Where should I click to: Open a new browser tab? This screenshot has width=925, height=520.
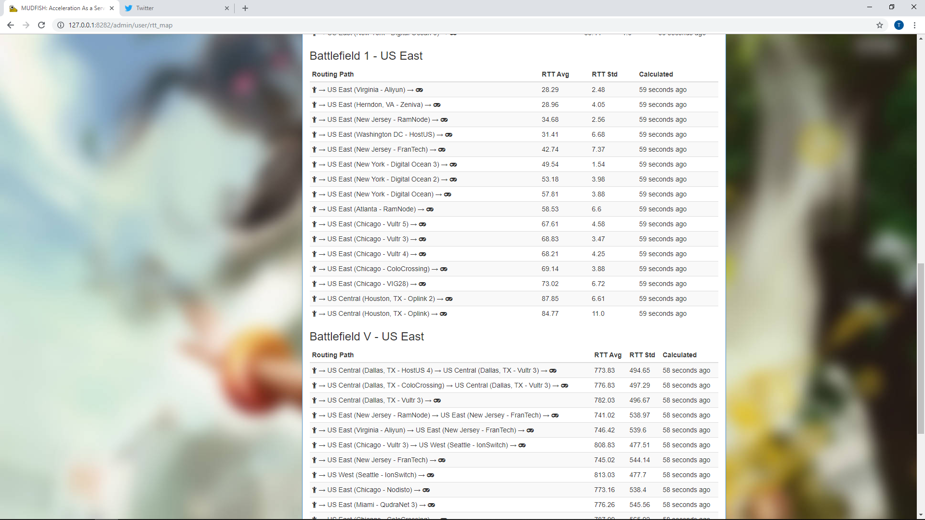[245, 8]
